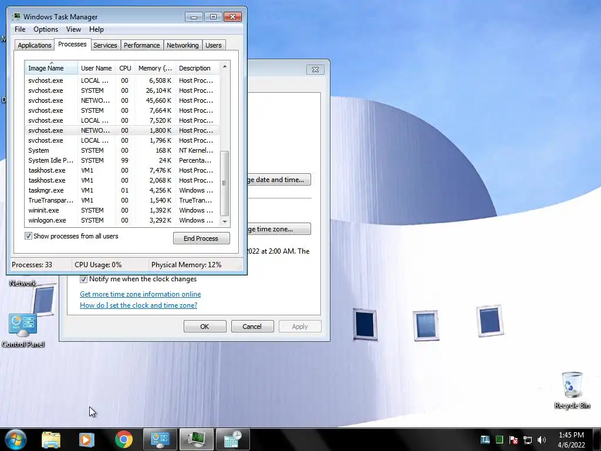Viewport: 601px width, 451px height.
Task: Switch to Date and Time taskbar button
Action: (x=232, y=439)
